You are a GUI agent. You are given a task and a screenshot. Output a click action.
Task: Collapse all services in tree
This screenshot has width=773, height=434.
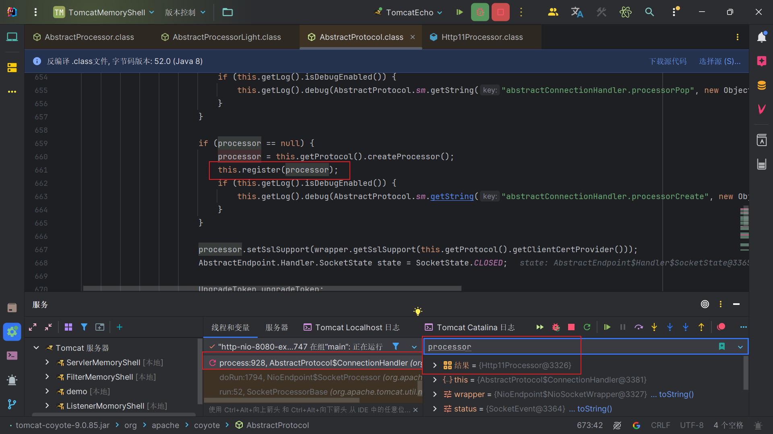pyautogui.click(x=48, y=327)
